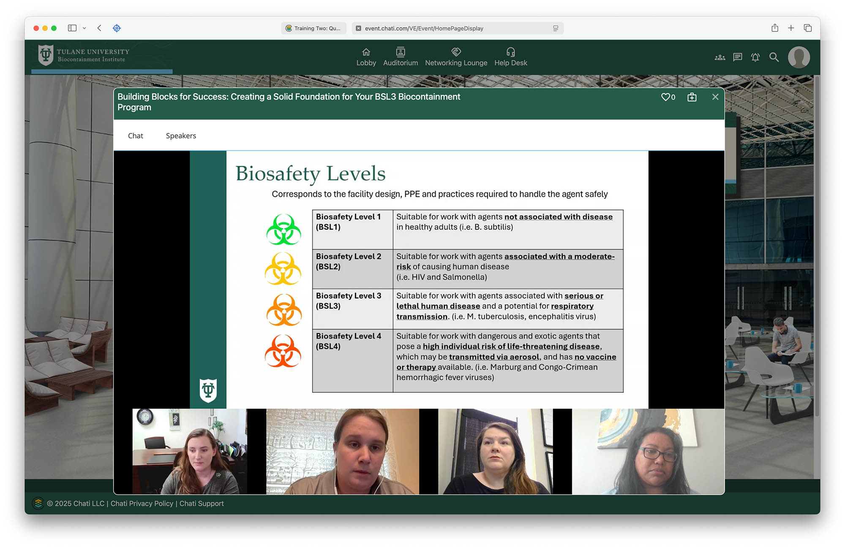Open the Chati Privacy Policy link

point(142,504)
